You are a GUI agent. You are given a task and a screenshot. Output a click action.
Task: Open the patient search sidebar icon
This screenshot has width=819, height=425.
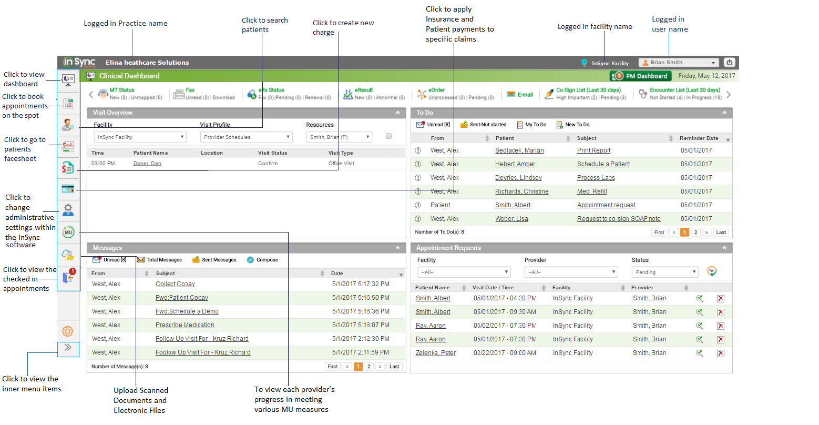point(68,125)
